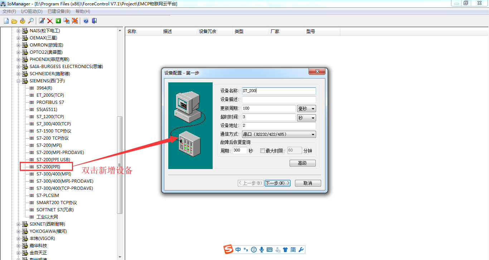Image resolution: width=489 pixels, height=260 pixels.
Task: Expand the YOKOGAWA(横河) tree node
Action: tap(19, 231)
